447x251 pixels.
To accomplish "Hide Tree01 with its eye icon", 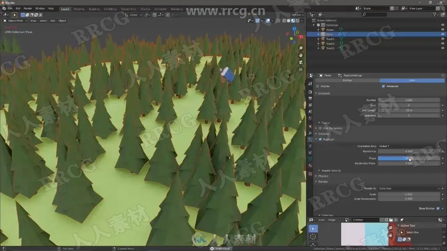I will click(x=443, y=39).
